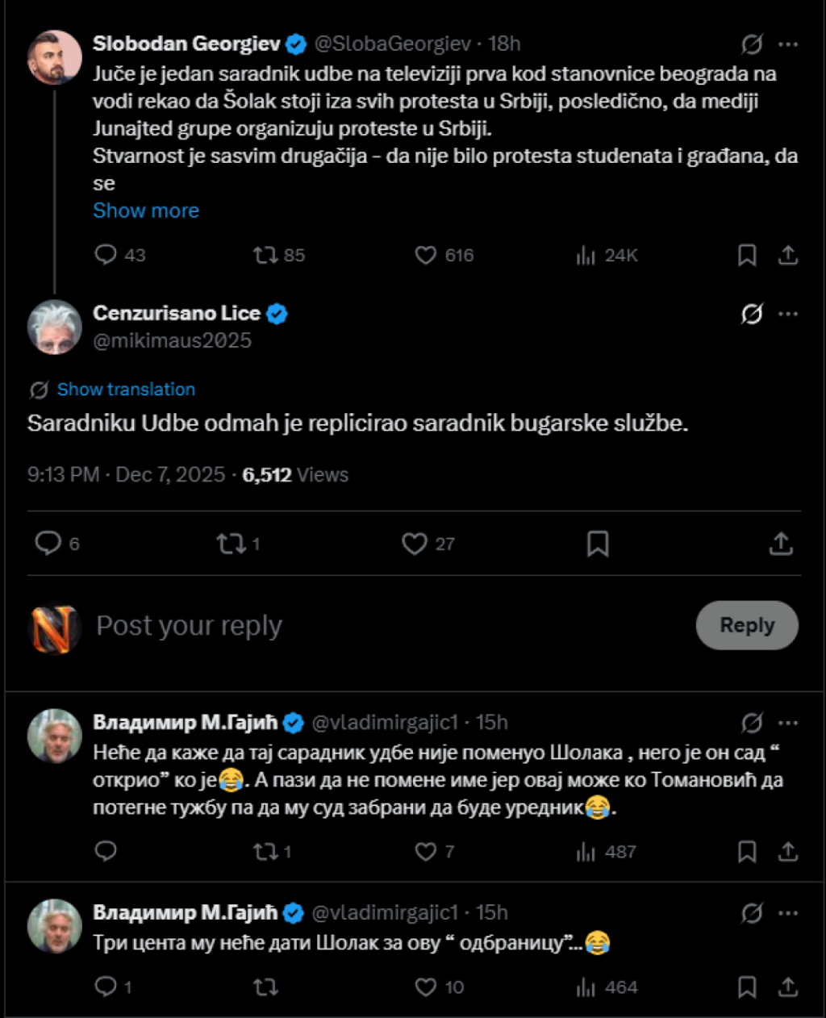Share the main Cenzurisano Lice post

(x=780, y=544)
